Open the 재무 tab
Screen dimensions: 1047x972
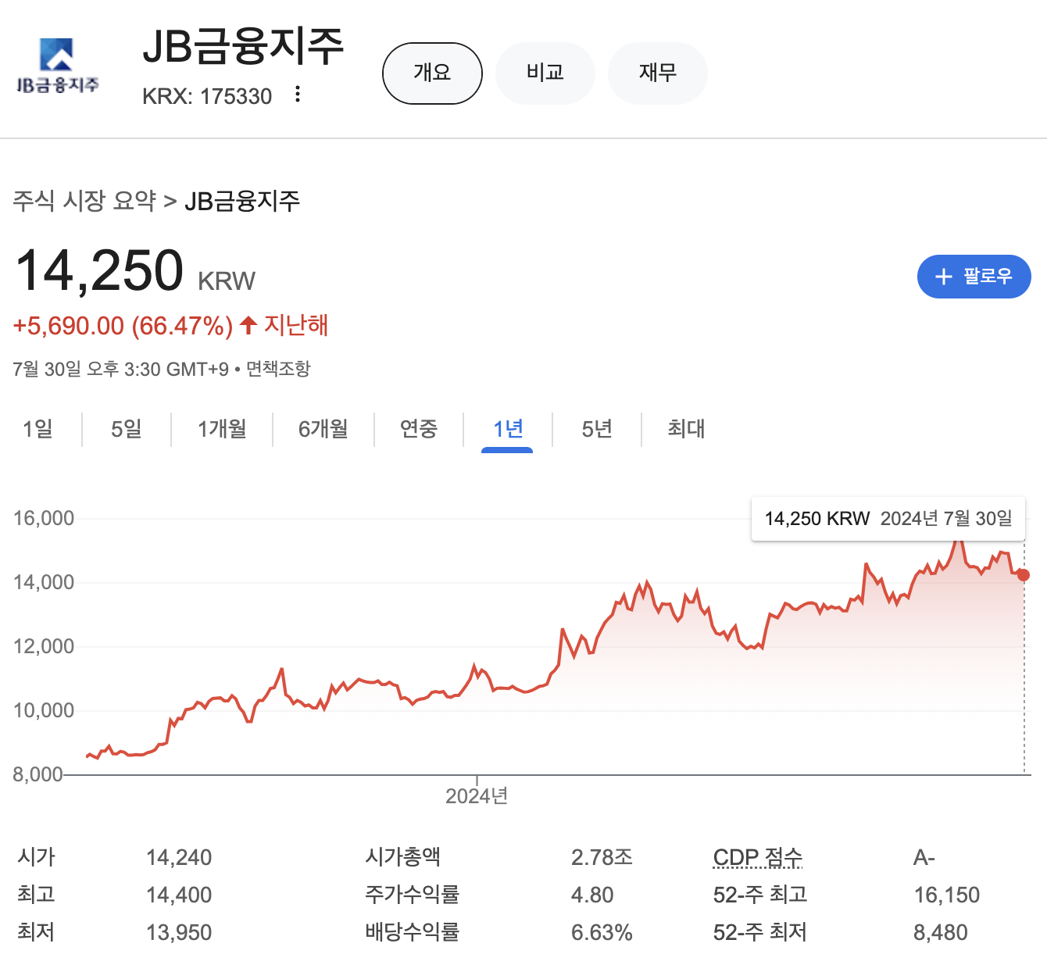click(658, 73)
